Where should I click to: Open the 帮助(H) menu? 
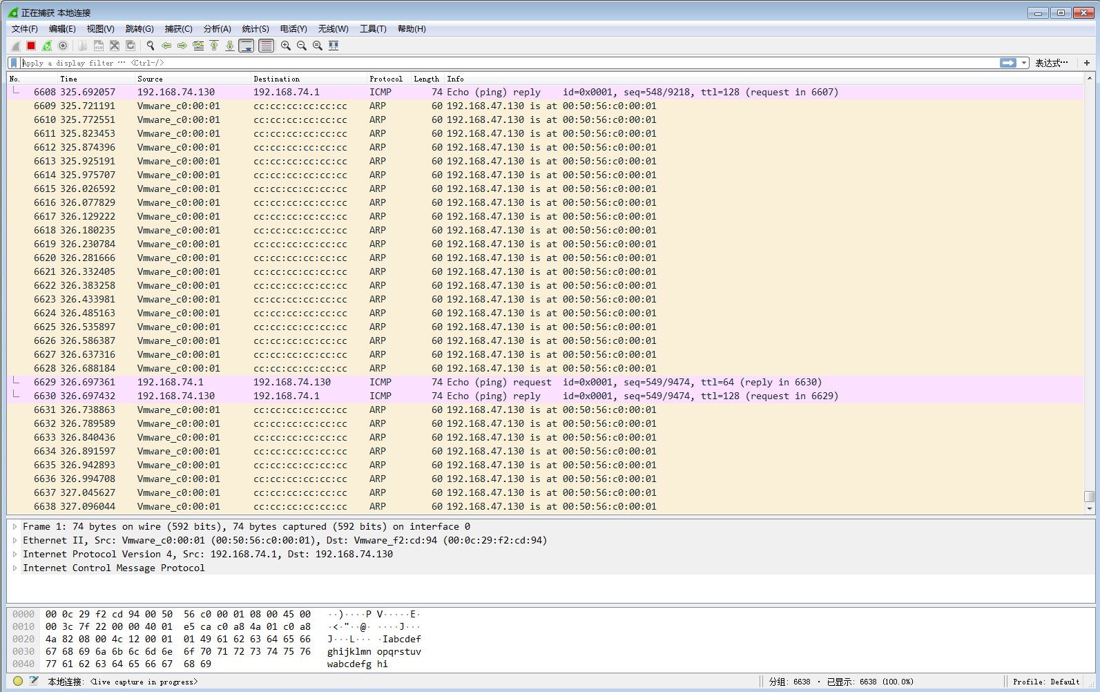coord(412,29)
